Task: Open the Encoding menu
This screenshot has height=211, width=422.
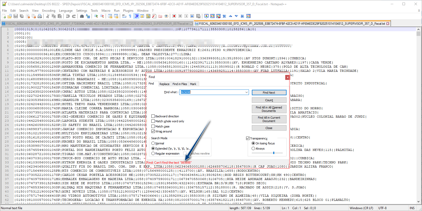Action: coord(49,11)
